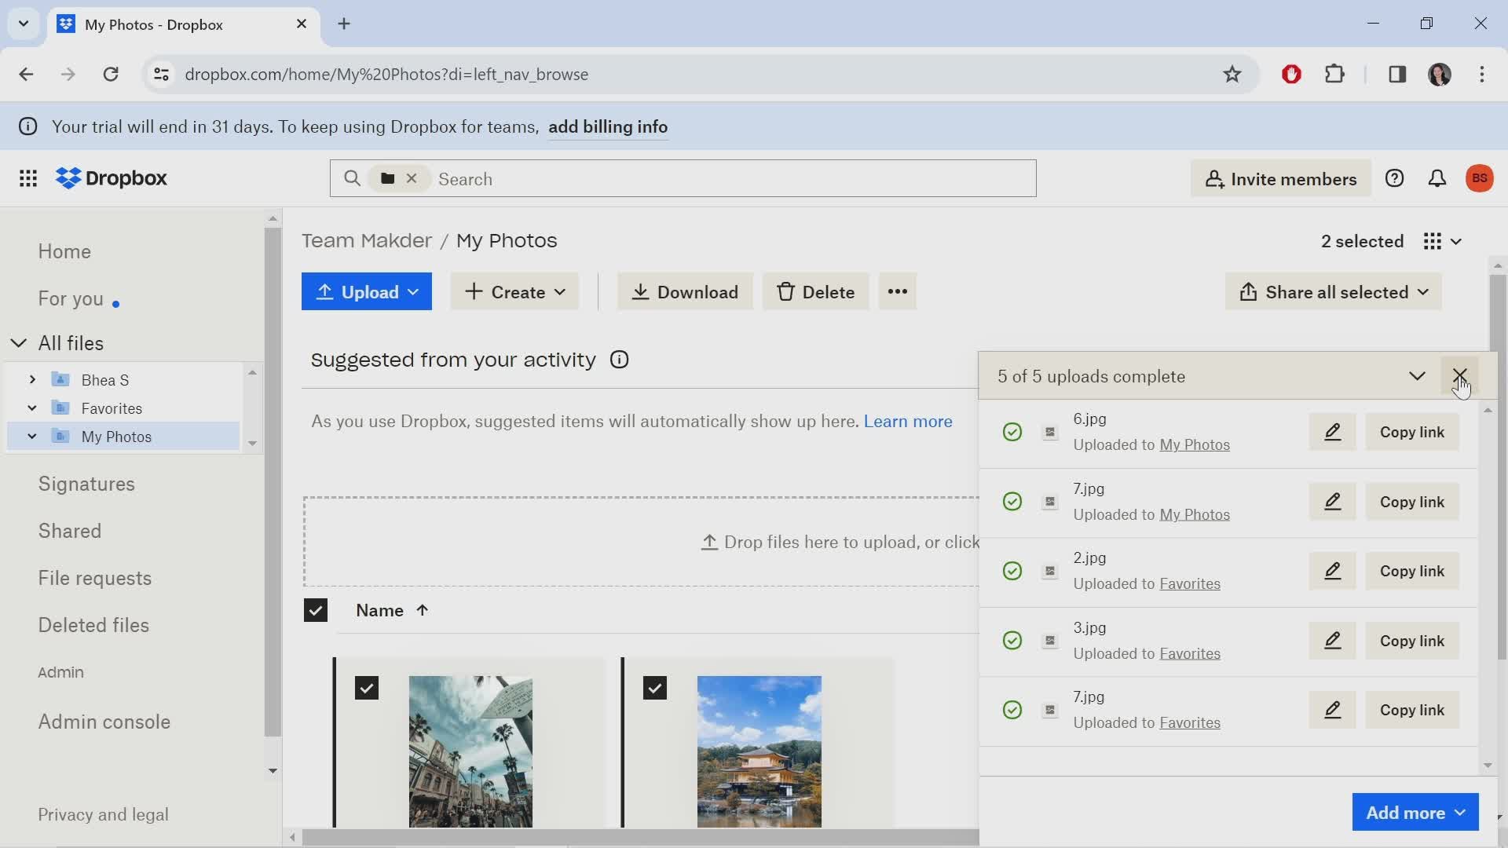Open File requests in sidebar
This screenshot has width=1508, height=848.
tap(95, 578)
